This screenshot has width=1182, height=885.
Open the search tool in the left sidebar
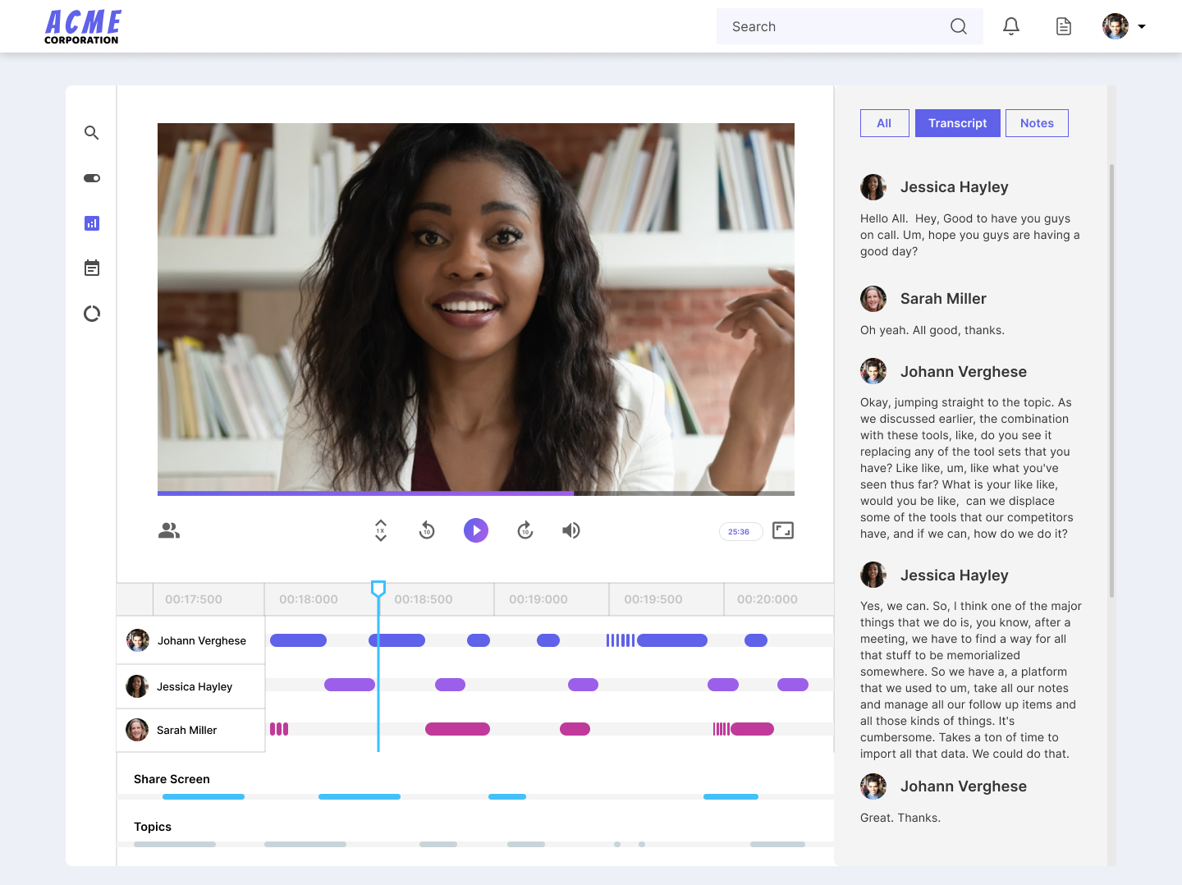coord(91,132)
